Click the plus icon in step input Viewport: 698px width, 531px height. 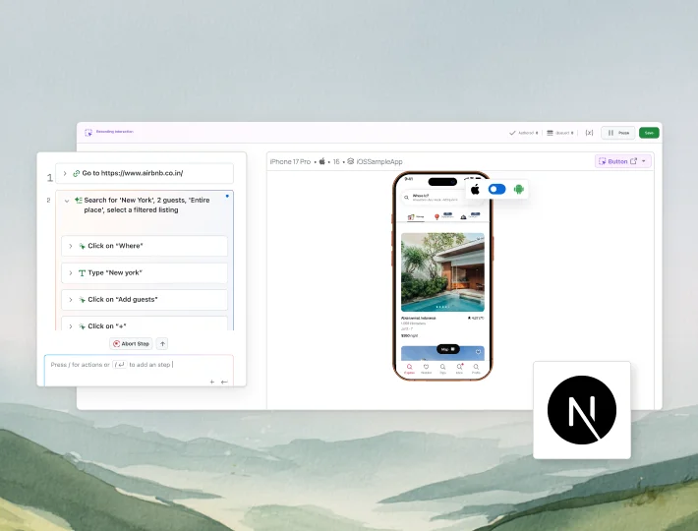pyautogui.click(x=212, y=382)
